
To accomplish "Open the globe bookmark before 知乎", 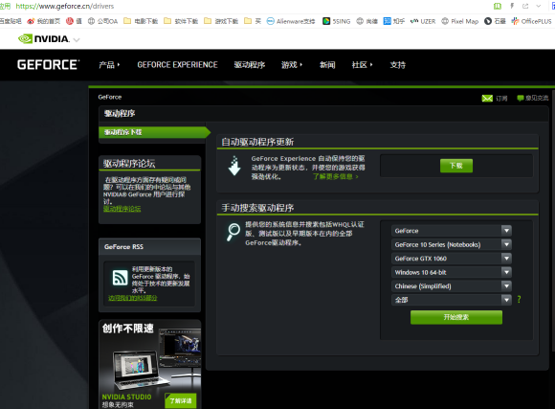I will click(x=367, y=21).
